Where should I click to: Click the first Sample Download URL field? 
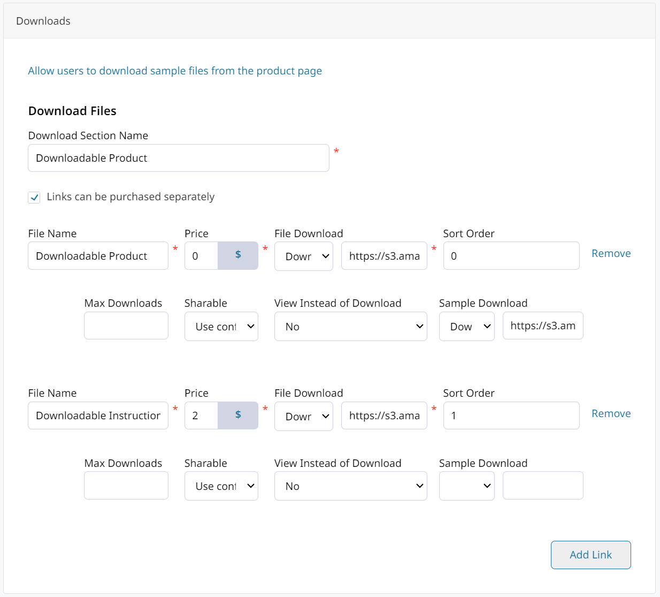[x=542, y=326]
